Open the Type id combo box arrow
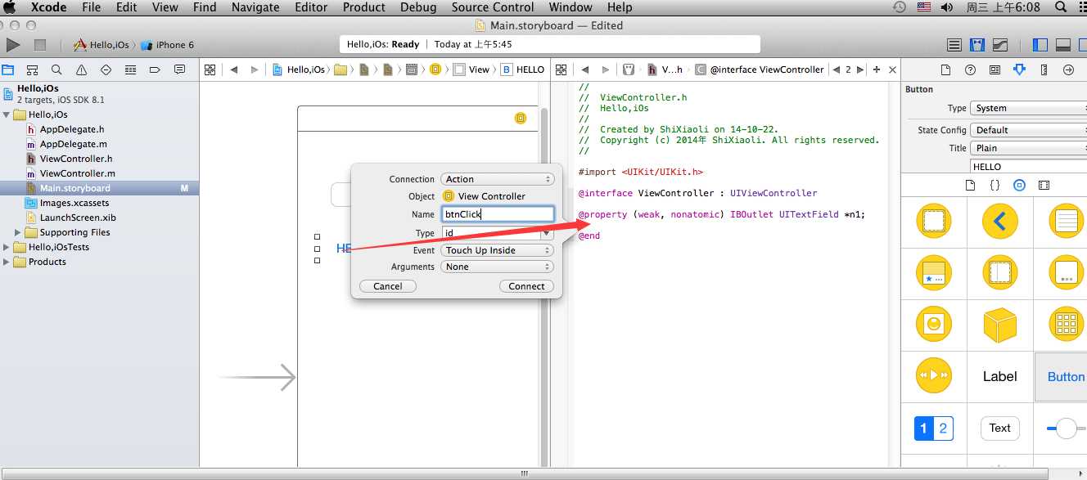 pyautogui.click(x=547, y=233)
